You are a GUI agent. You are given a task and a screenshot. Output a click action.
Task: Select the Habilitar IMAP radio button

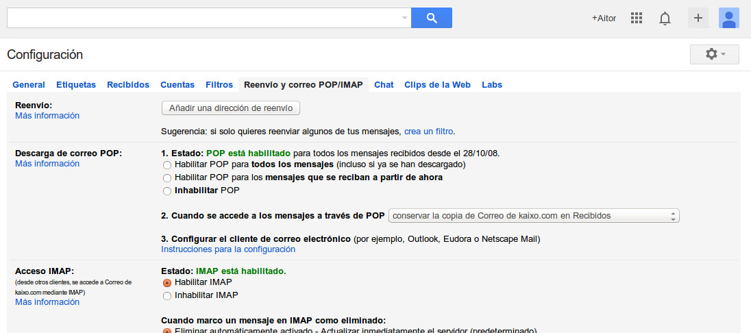click(167, 282)
